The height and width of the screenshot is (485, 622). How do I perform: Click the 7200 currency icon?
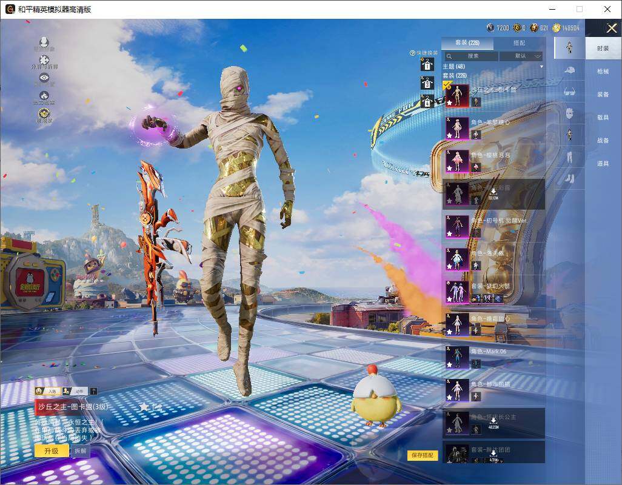490,28
